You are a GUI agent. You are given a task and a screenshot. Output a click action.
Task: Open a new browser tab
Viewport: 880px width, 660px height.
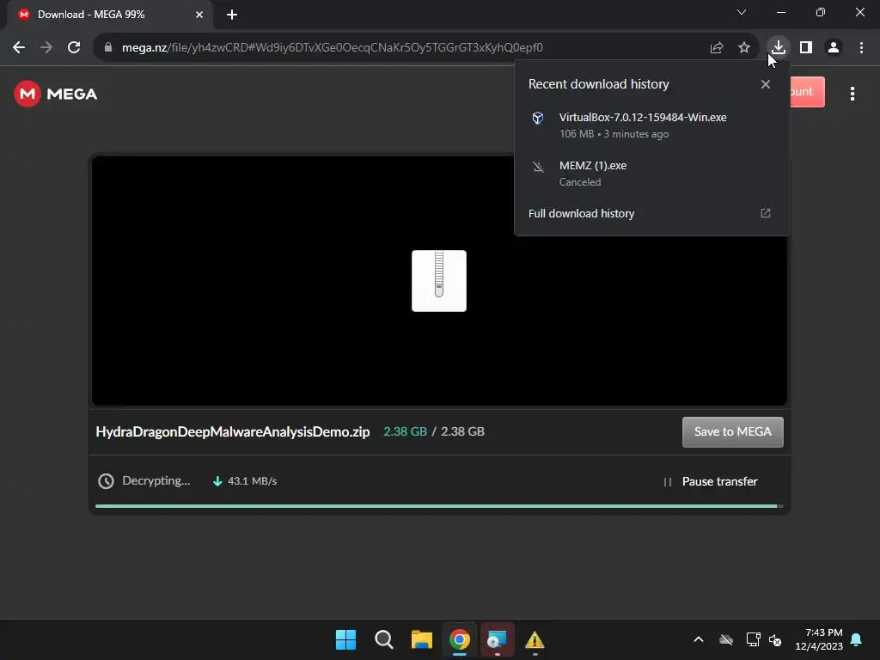point(232,15)
